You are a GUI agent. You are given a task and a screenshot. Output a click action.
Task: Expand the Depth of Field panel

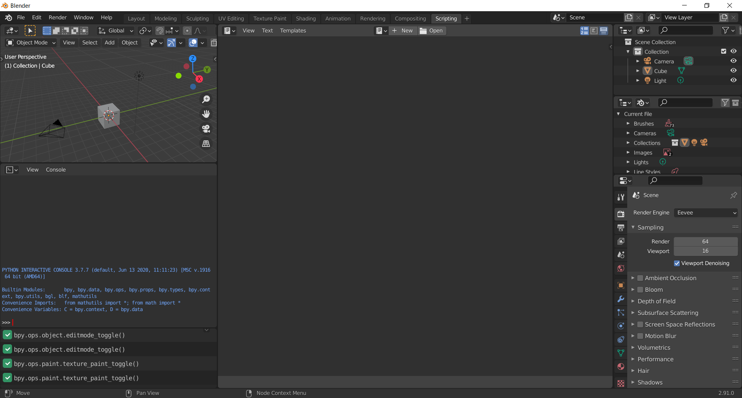[x=633, y=301]
